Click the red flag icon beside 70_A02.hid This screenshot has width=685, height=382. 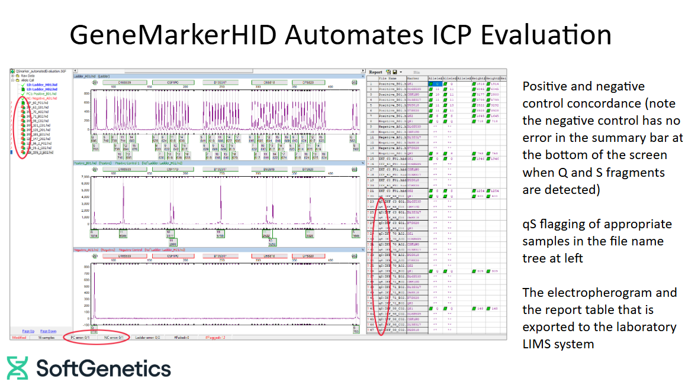23,112
